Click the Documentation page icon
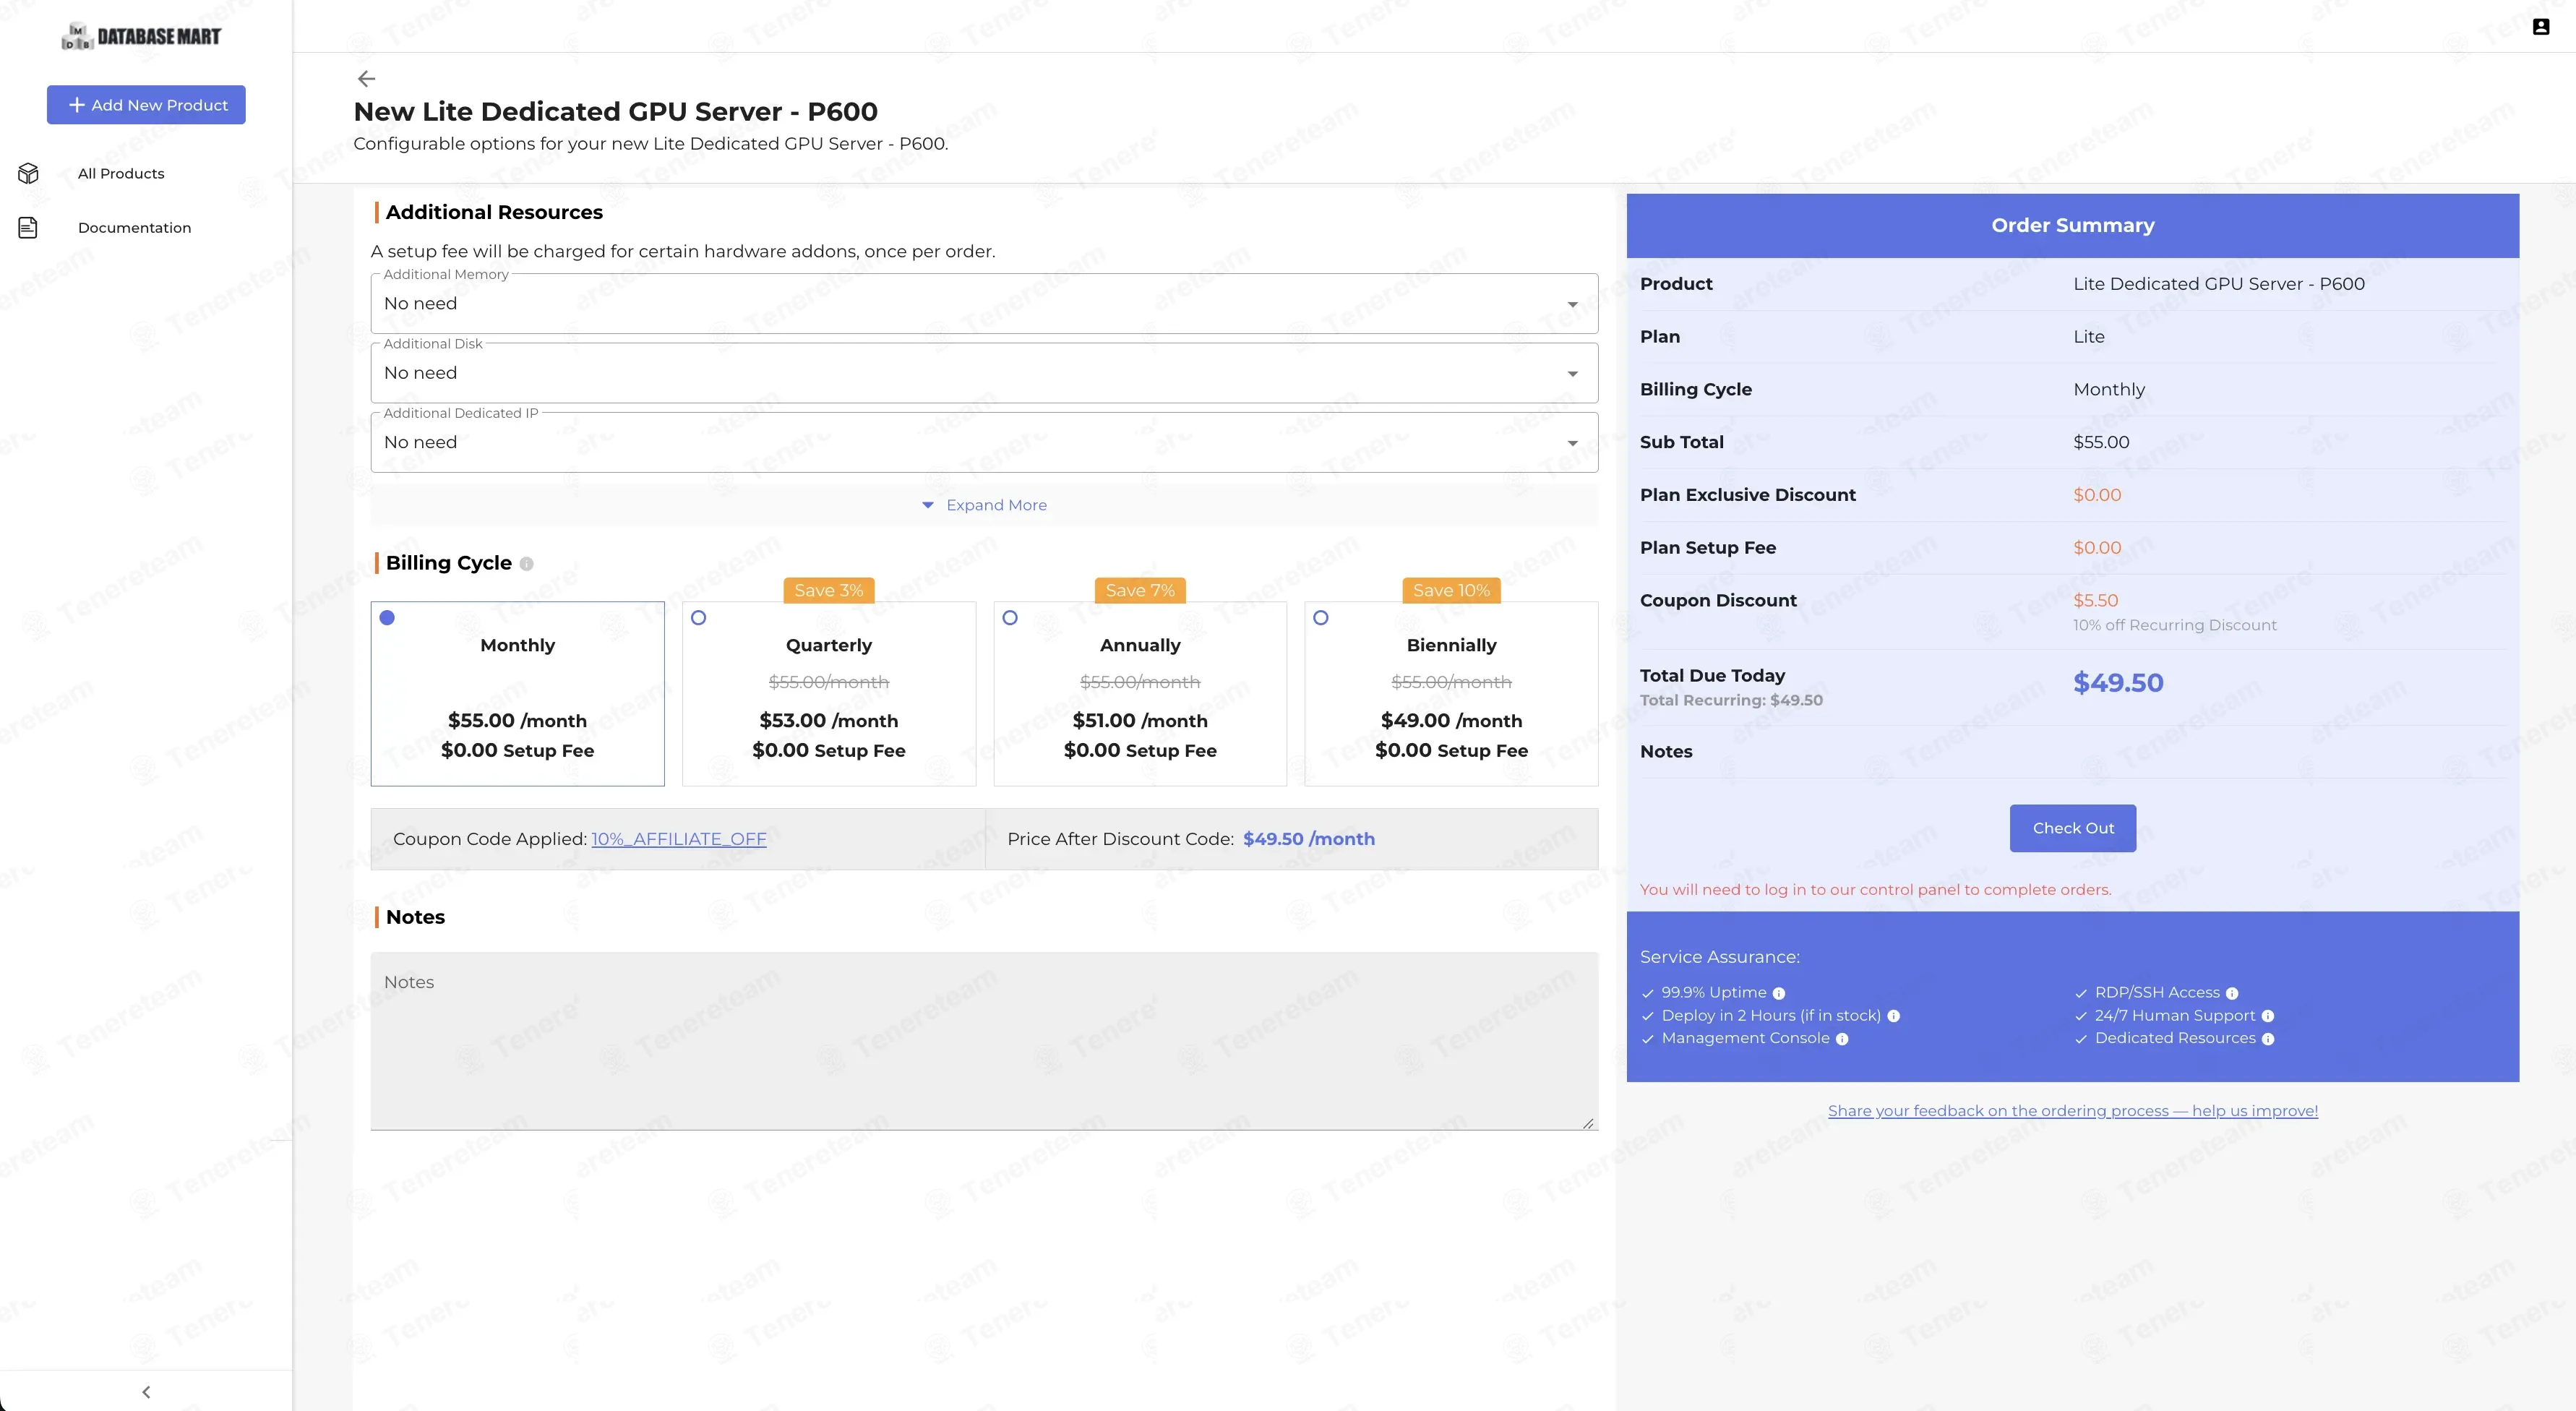 [28, 228]
